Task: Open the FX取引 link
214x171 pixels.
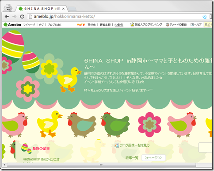Action: [119, 25]
